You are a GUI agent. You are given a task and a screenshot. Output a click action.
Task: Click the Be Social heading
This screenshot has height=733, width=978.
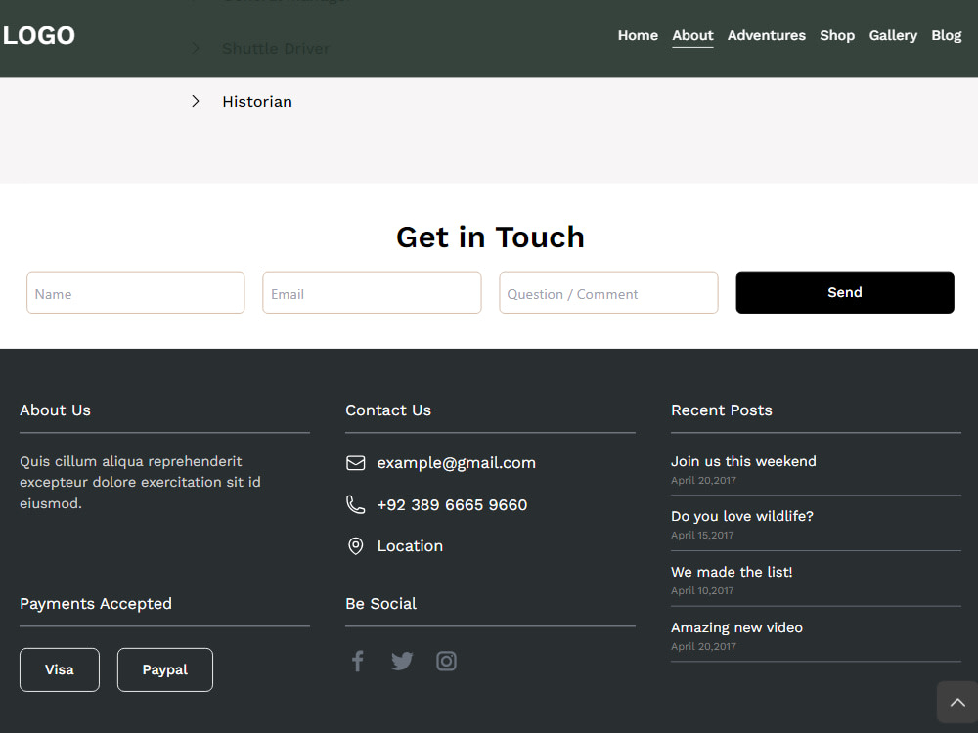point(380,604)
